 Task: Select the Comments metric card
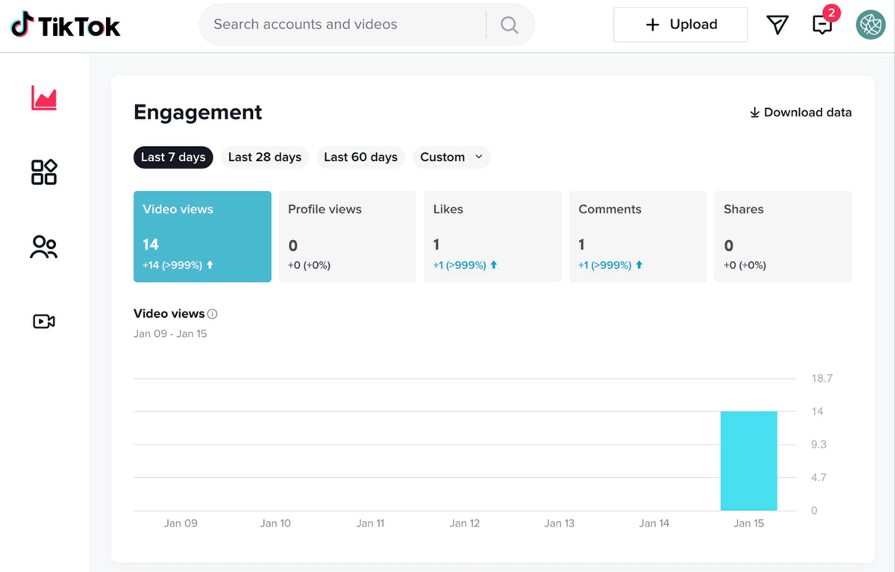[637, 237]
